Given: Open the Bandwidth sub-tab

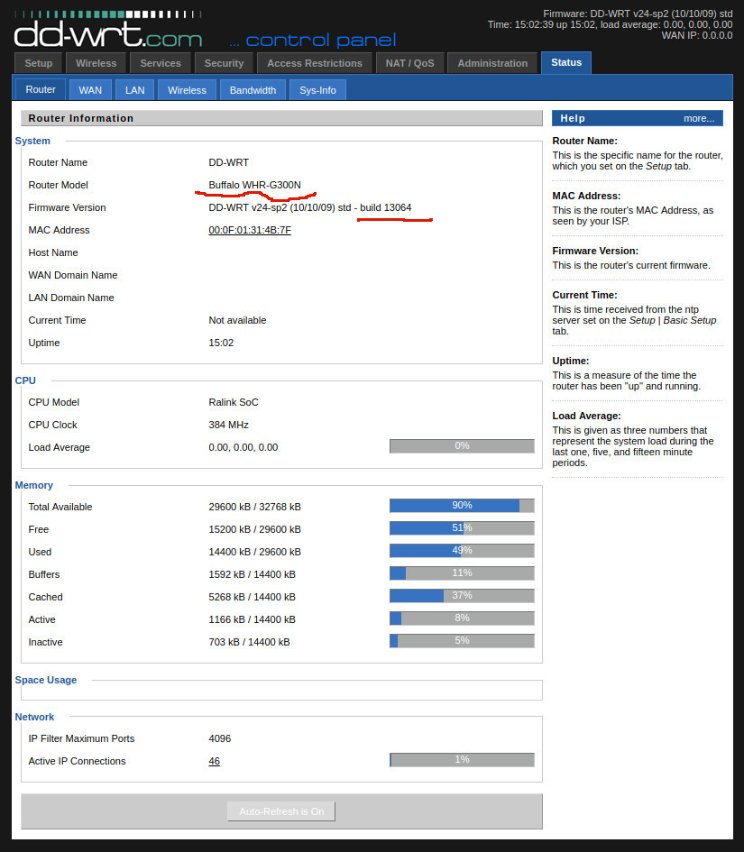Looking at the screenshot, I should pos(253,90).
